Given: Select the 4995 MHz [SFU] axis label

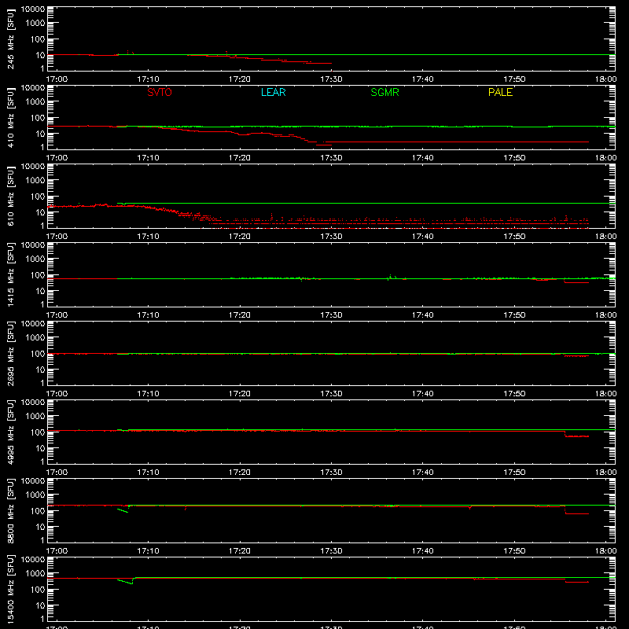Looking at the screenshot, I should click(x=10, y=432).
